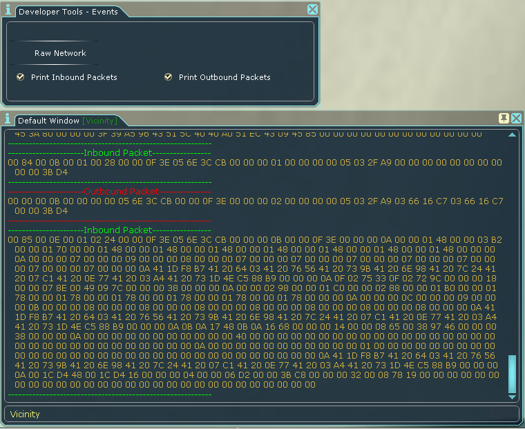Toggle the Print Outbound Packets checkbox
The height and width of the screenshot is (429, 525).
pyautogui.click(x=168, y=77)
